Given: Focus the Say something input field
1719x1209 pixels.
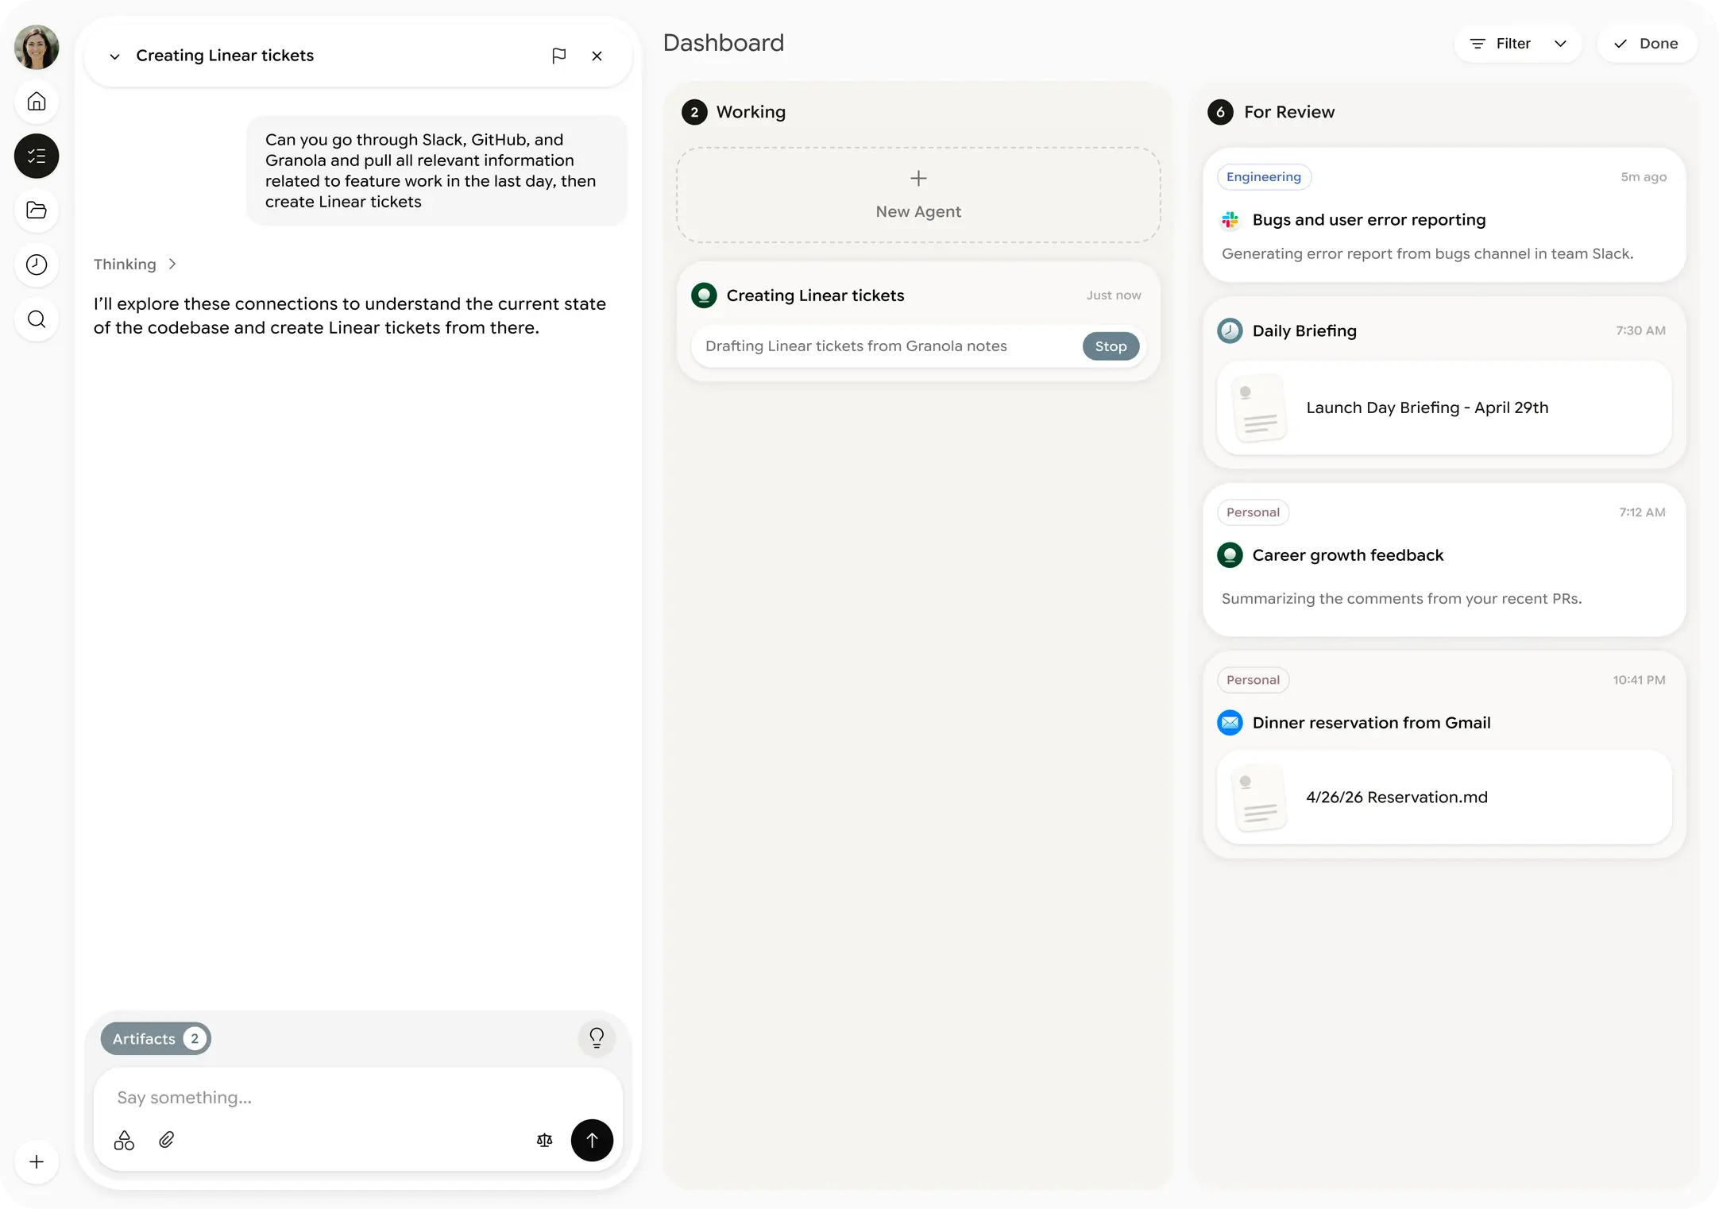Looking at the screenshot, I should [x=357, y=1098].
